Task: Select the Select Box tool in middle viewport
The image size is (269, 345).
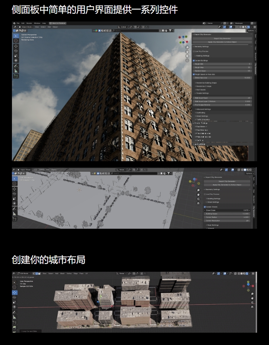Action: coord(15,179)
